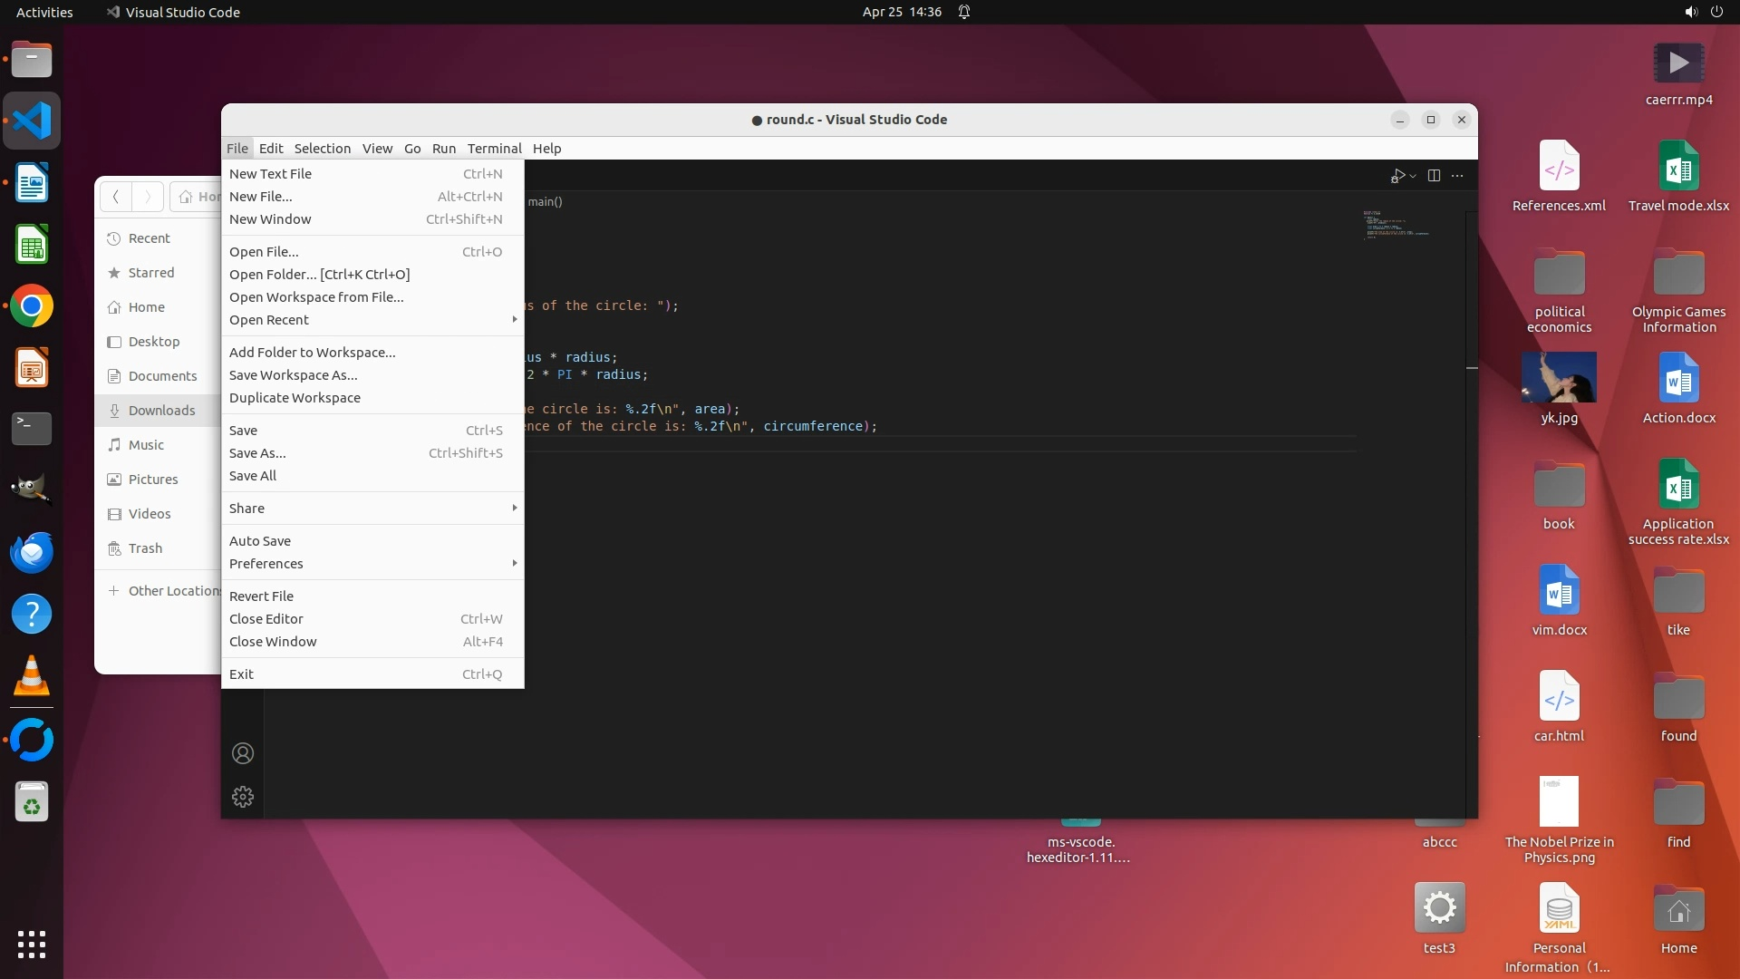Open the Terminal menu

coord(494,149)
